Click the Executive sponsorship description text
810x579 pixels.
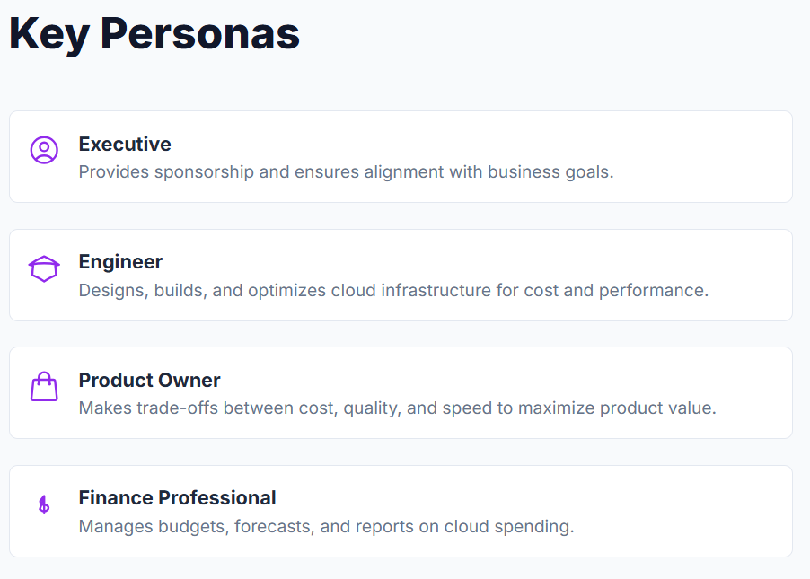click(346, 172)
